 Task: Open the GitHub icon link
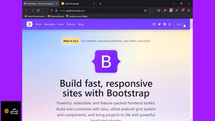[154, 24]
